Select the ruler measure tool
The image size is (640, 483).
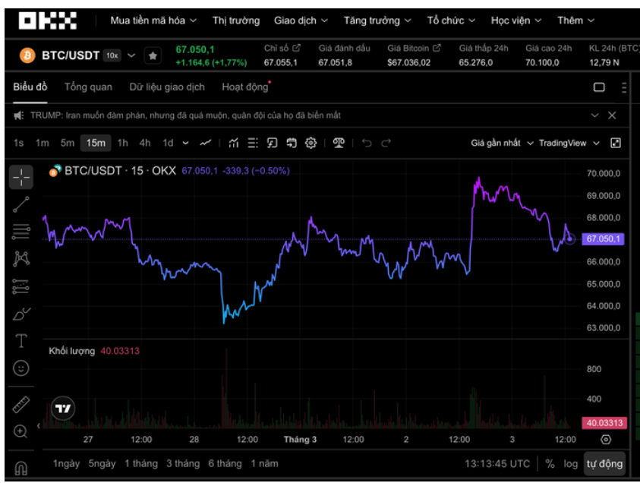20,404
